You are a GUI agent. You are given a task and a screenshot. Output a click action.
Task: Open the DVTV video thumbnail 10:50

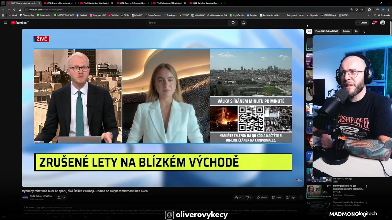(319, 191)
